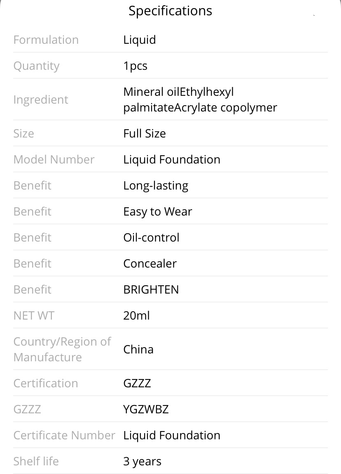Select the 20ml net weight value

(137, 315)
